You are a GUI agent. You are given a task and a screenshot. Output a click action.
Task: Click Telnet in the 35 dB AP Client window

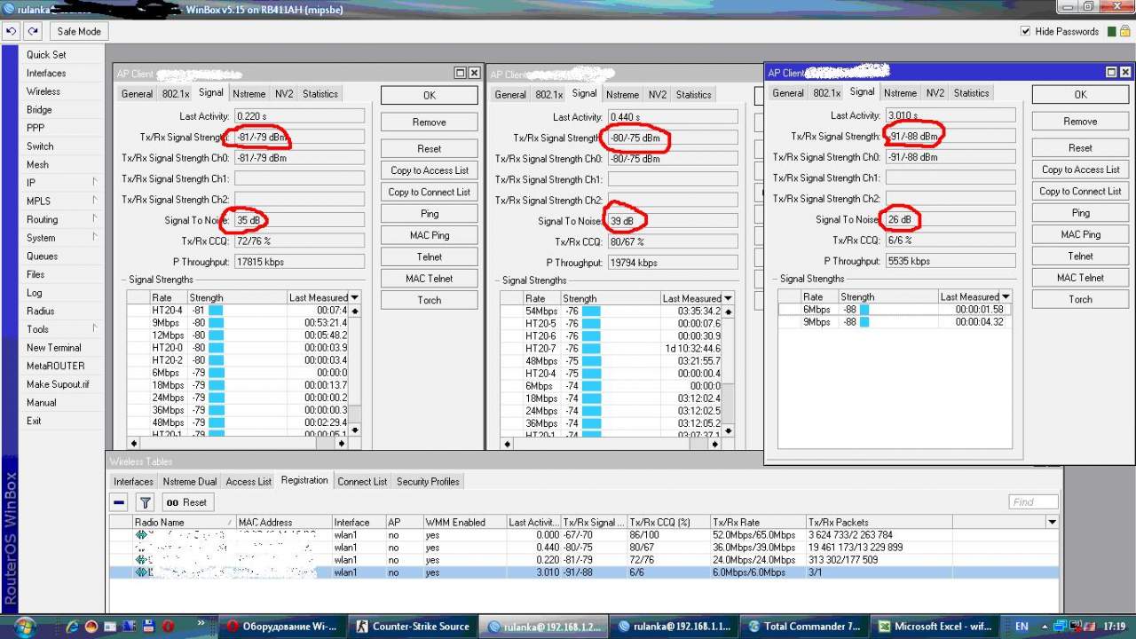pos(430,256)
